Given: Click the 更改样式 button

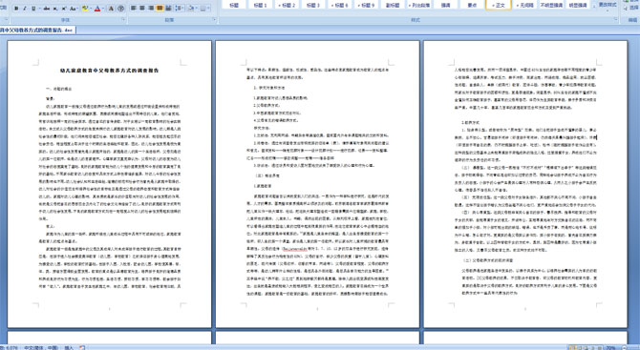Looking at the screenshot, I should (x=607, y=5).
